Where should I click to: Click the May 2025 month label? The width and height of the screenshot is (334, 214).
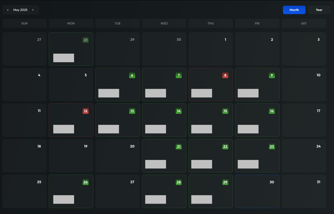(x=20, y=10)
